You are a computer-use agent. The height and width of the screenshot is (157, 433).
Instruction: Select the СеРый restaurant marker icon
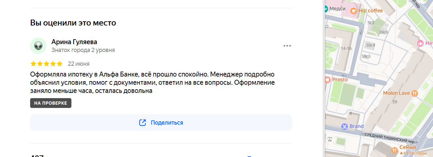tap(395, 150)
